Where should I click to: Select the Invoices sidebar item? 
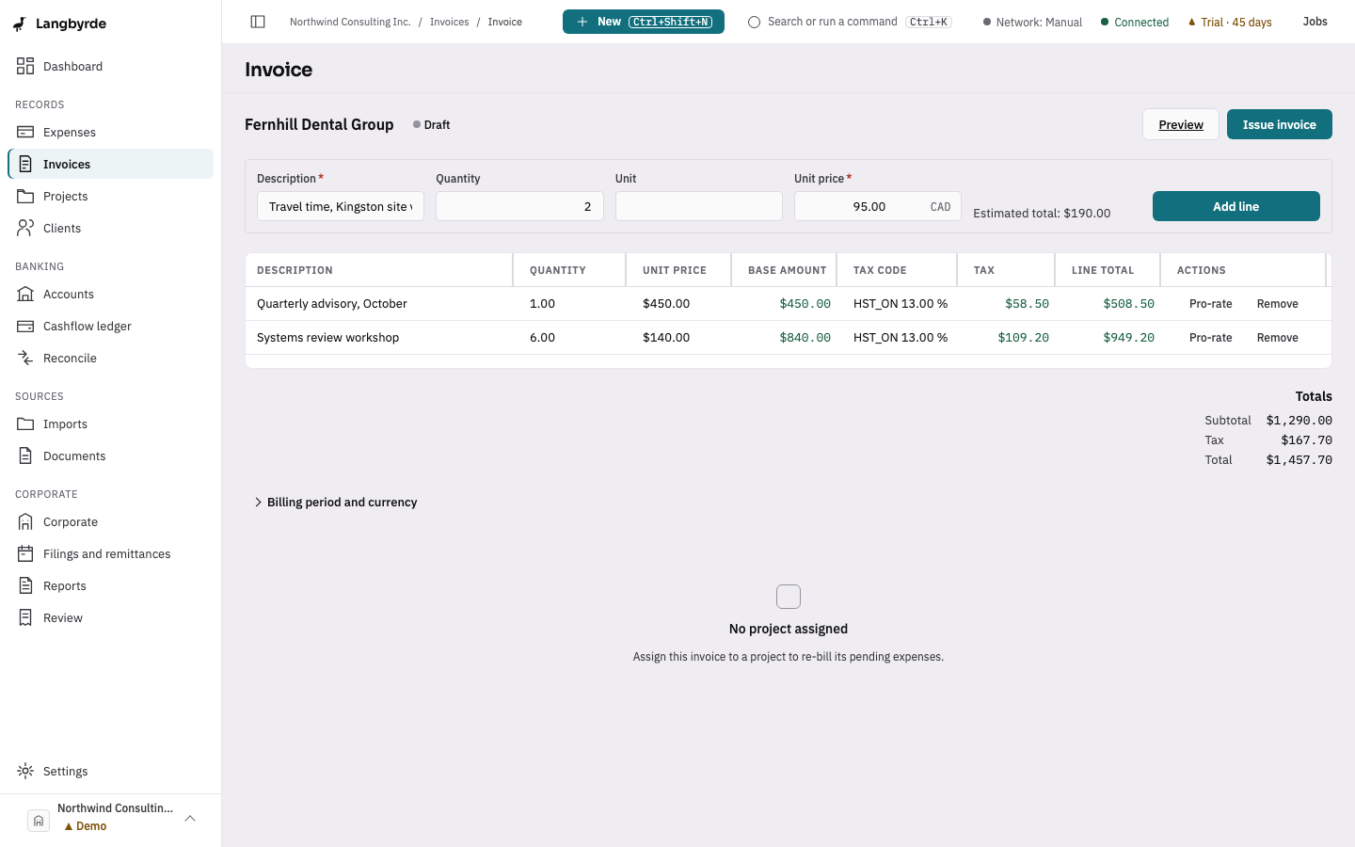coord(110,164)
